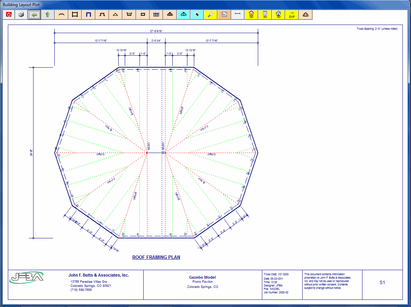The width and height of the screenshot is (411, 307).
Task: Click the blue arch shape icon
Action: click(x=88, y=15)
